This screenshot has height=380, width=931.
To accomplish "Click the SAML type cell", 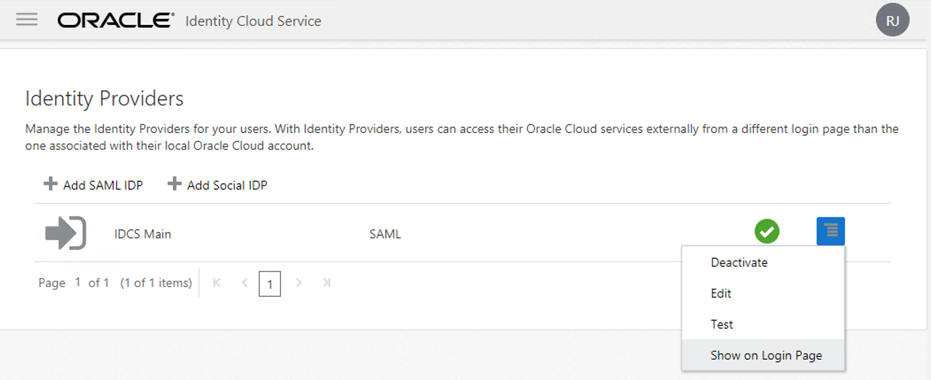I will coord(385,234).
